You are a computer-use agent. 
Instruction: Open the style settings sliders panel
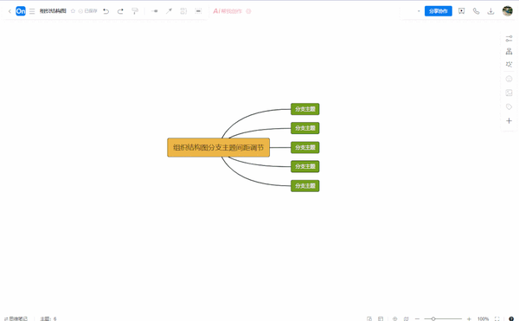pos(509,39)
